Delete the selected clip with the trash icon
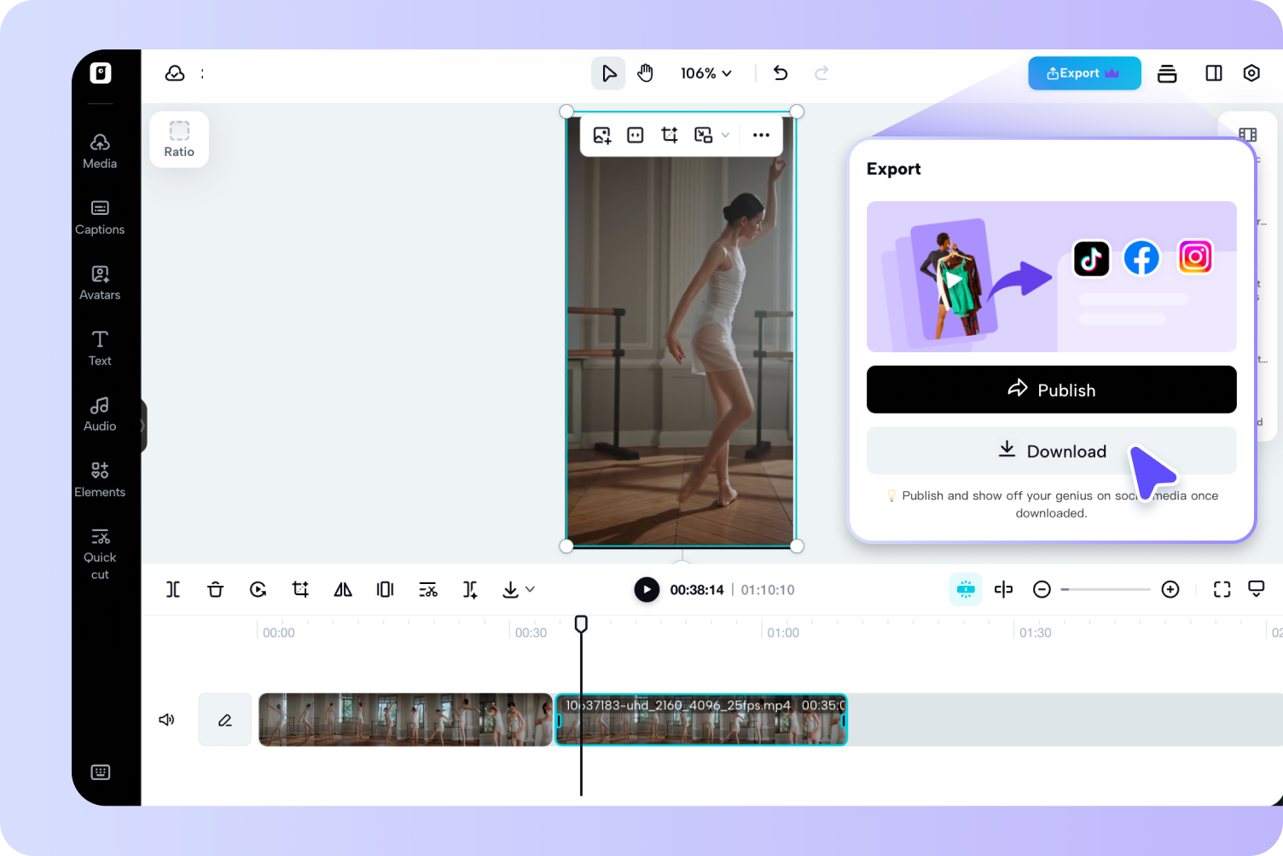The image size is (1283, 856). pyautogui.click(x=215, y=589)
